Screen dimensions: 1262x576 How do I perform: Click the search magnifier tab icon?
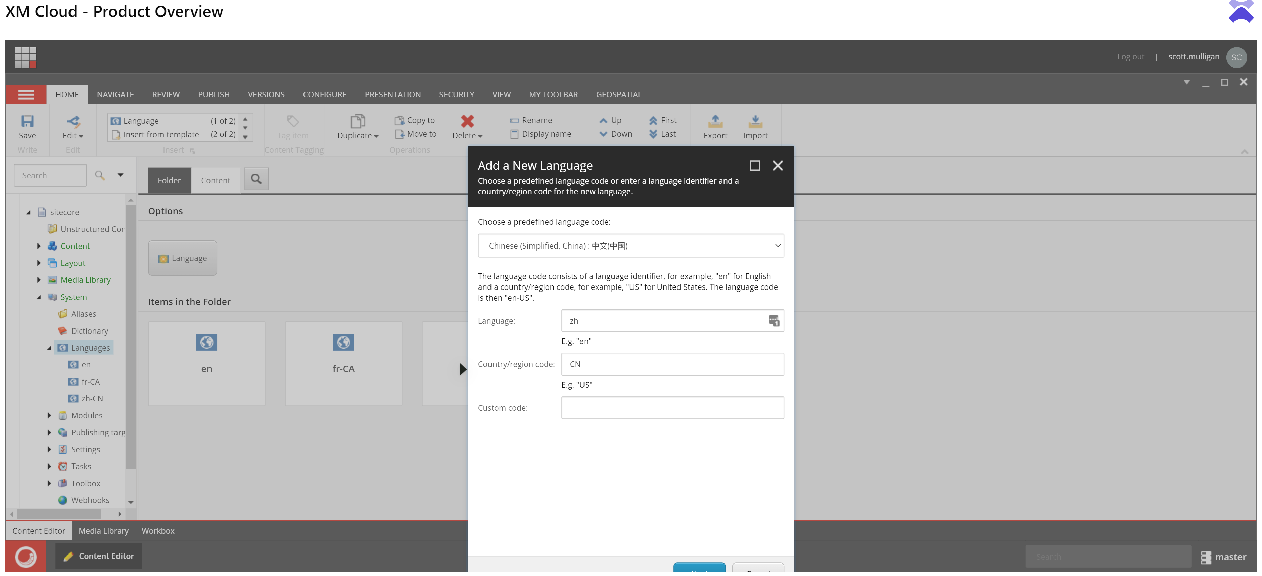[x=256, y=179]
